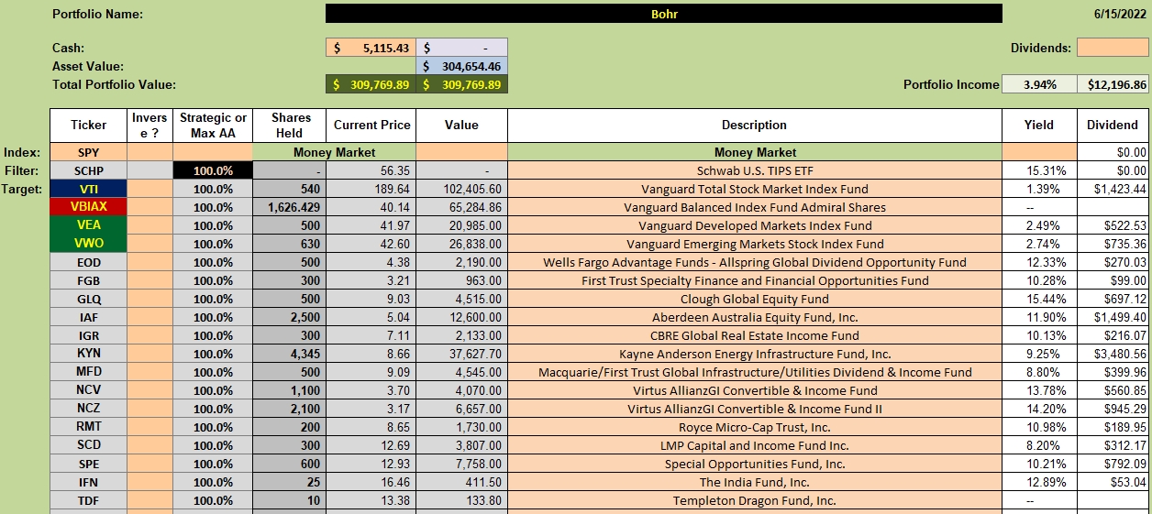This screenshot has height=514, width=1152.
Task: Click KYN shares held value 4,345
Action: pyautogui.click(x=291, y=354)
